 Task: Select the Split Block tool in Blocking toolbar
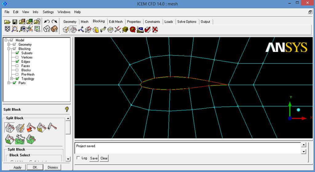[x=74, y=30]
